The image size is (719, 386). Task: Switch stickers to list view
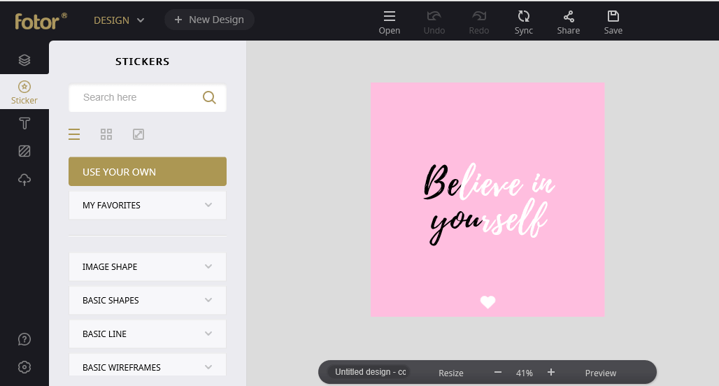(74, 134)
